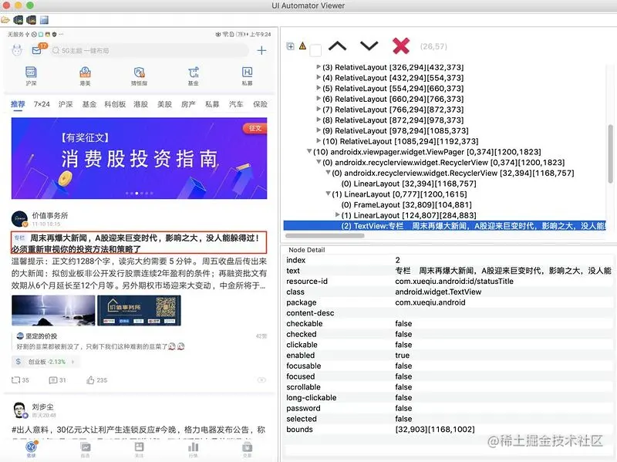Click the 价值事务所 author avatar
The height and width of the screenshot is (462, 617).
pyautogui.click(x=20, y=219)
